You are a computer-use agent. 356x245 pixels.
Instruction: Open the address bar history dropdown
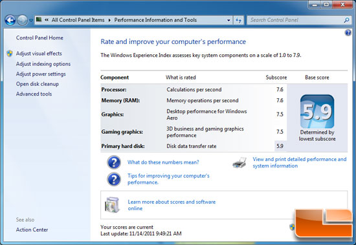pos(228,20)
